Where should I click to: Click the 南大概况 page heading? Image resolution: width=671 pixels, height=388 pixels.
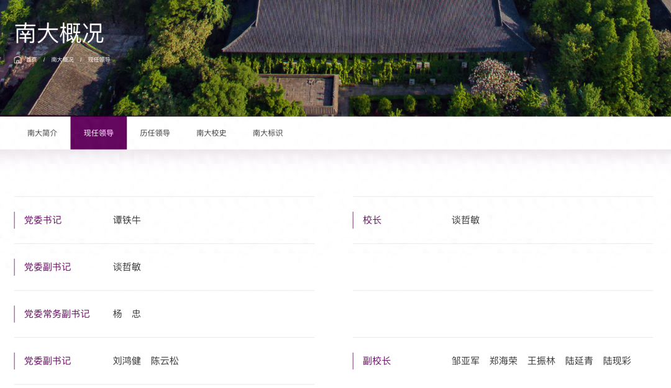[x=59, y=34]
